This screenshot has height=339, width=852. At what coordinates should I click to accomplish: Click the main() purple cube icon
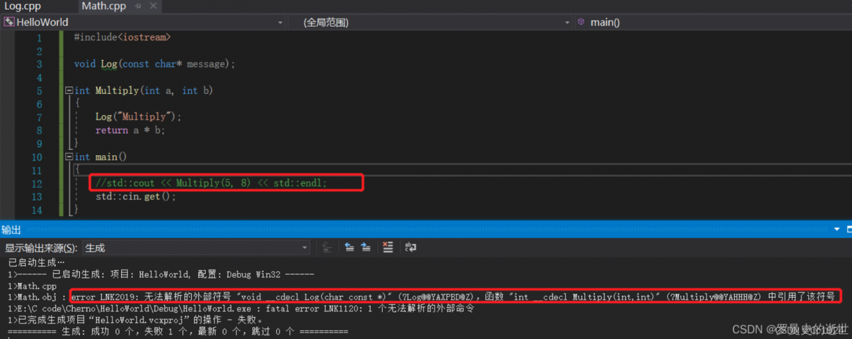click(582, 22)
